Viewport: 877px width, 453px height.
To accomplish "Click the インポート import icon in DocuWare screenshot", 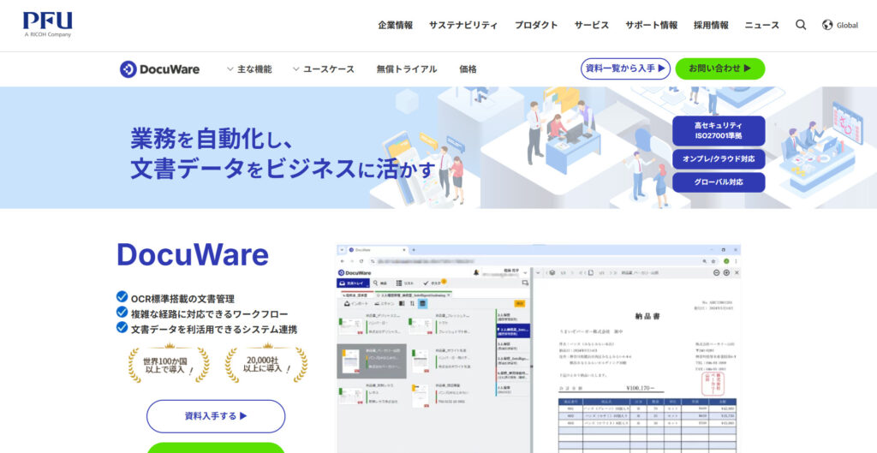I will coord(347,304).
